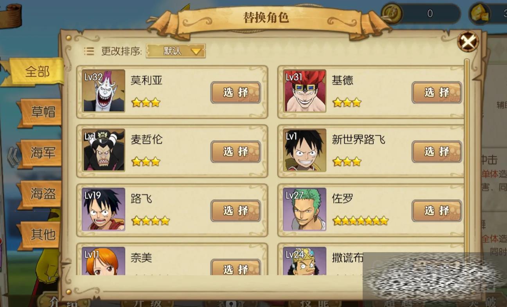The height and width of the screenshot is (307, 507).
Task: Tap the green-haired 佐罗 portrait
Action: point(305,209)
